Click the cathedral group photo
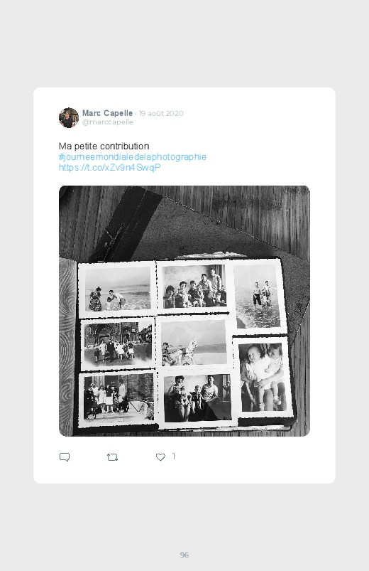Screen dimensions: 369x571 [118, 343]
